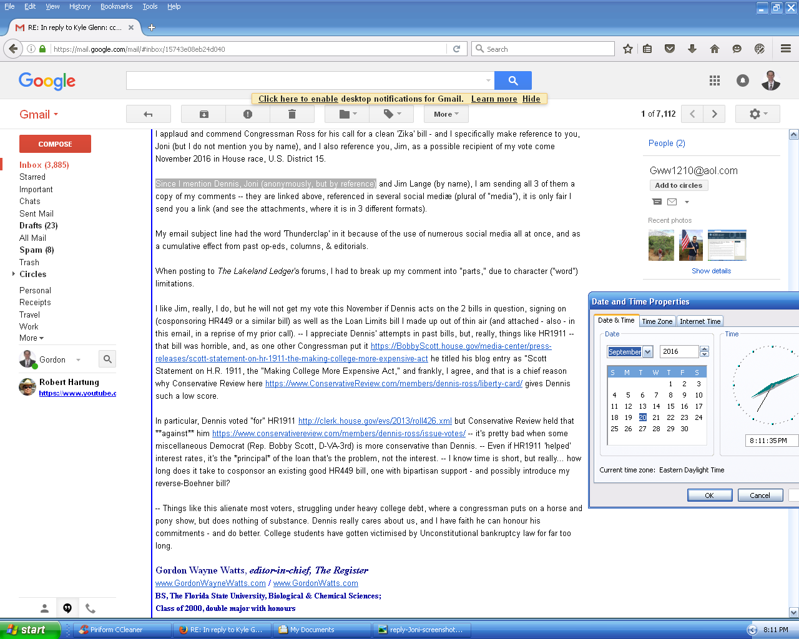Open Drafts (23) folder

pos(38,226)
